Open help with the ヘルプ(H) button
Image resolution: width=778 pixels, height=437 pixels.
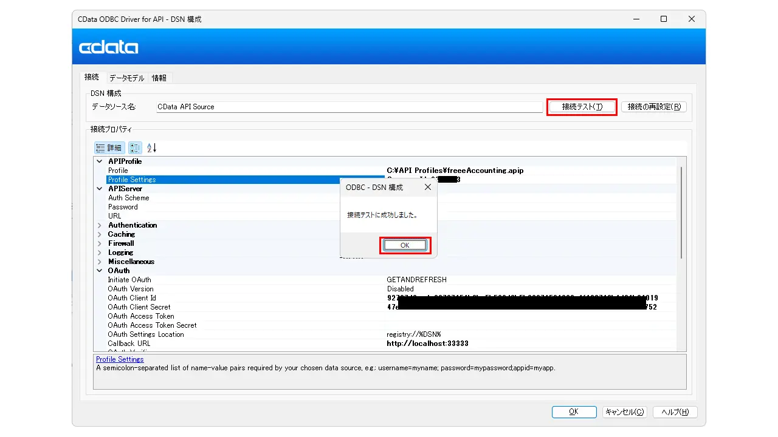(x=675, y=412)
